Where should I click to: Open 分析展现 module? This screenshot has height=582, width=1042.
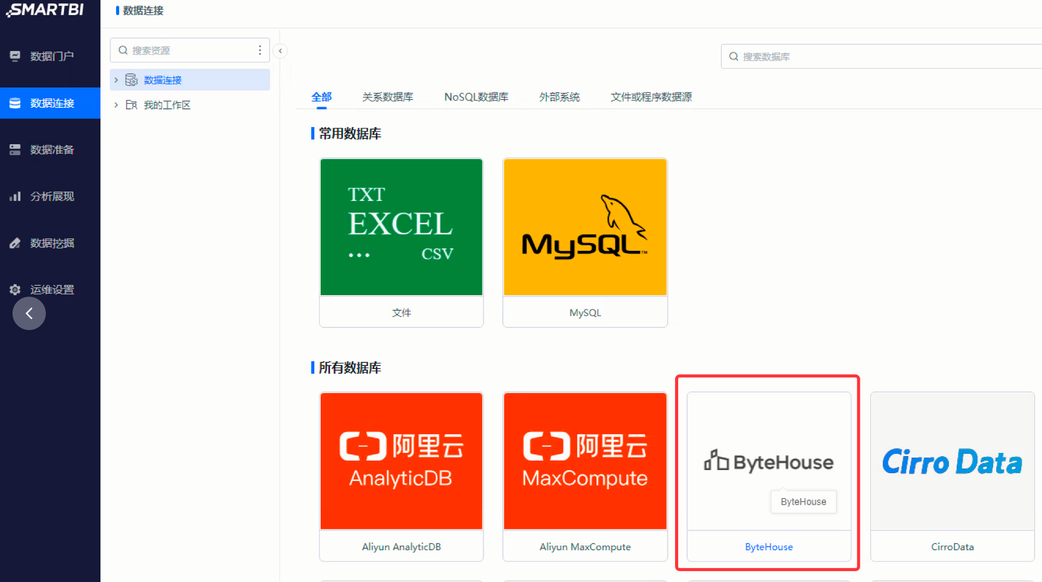pyautogui.click(x=50, y=196)
